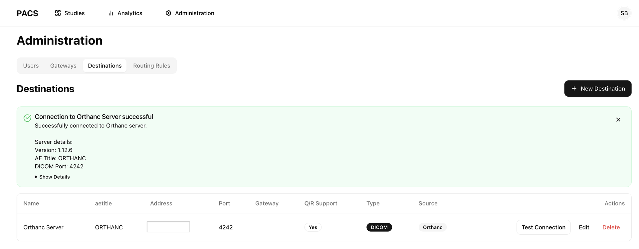Click the Orthanc source badge
639x249 pixels.
pyautogui.click(x=433, y=227)
